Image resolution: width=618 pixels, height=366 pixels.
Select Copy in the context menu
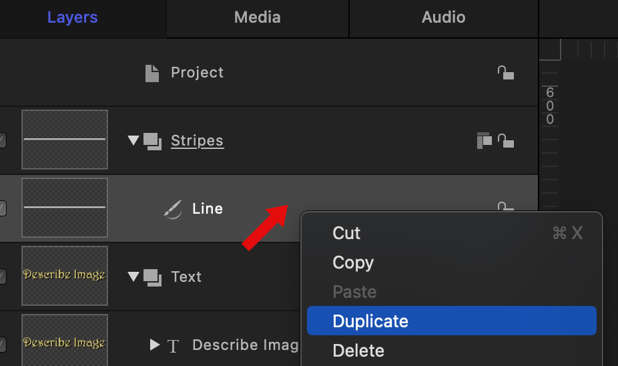353,262
